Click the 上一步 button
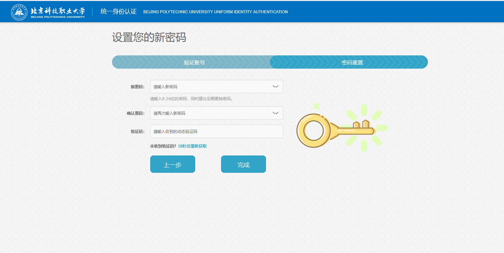This screenshot has height=253, width=504. [173, 164]
